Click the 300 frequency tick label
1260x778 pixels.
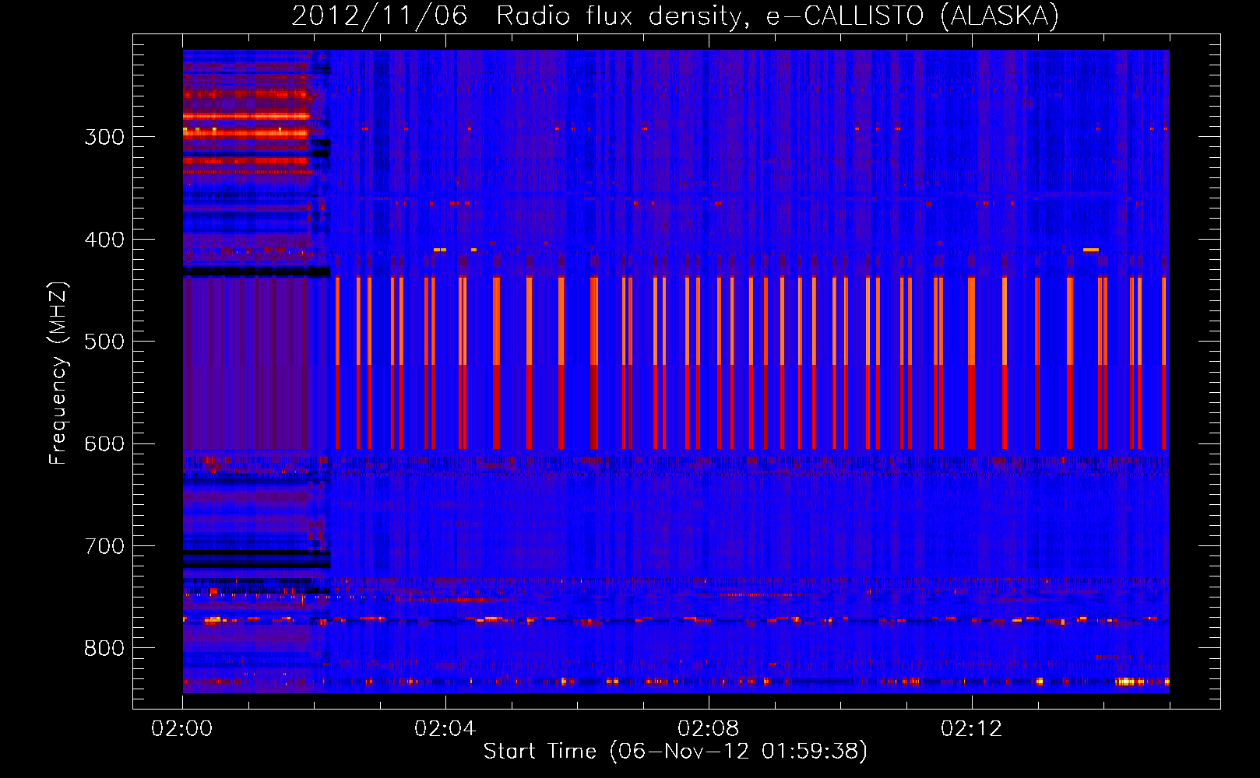104,137
